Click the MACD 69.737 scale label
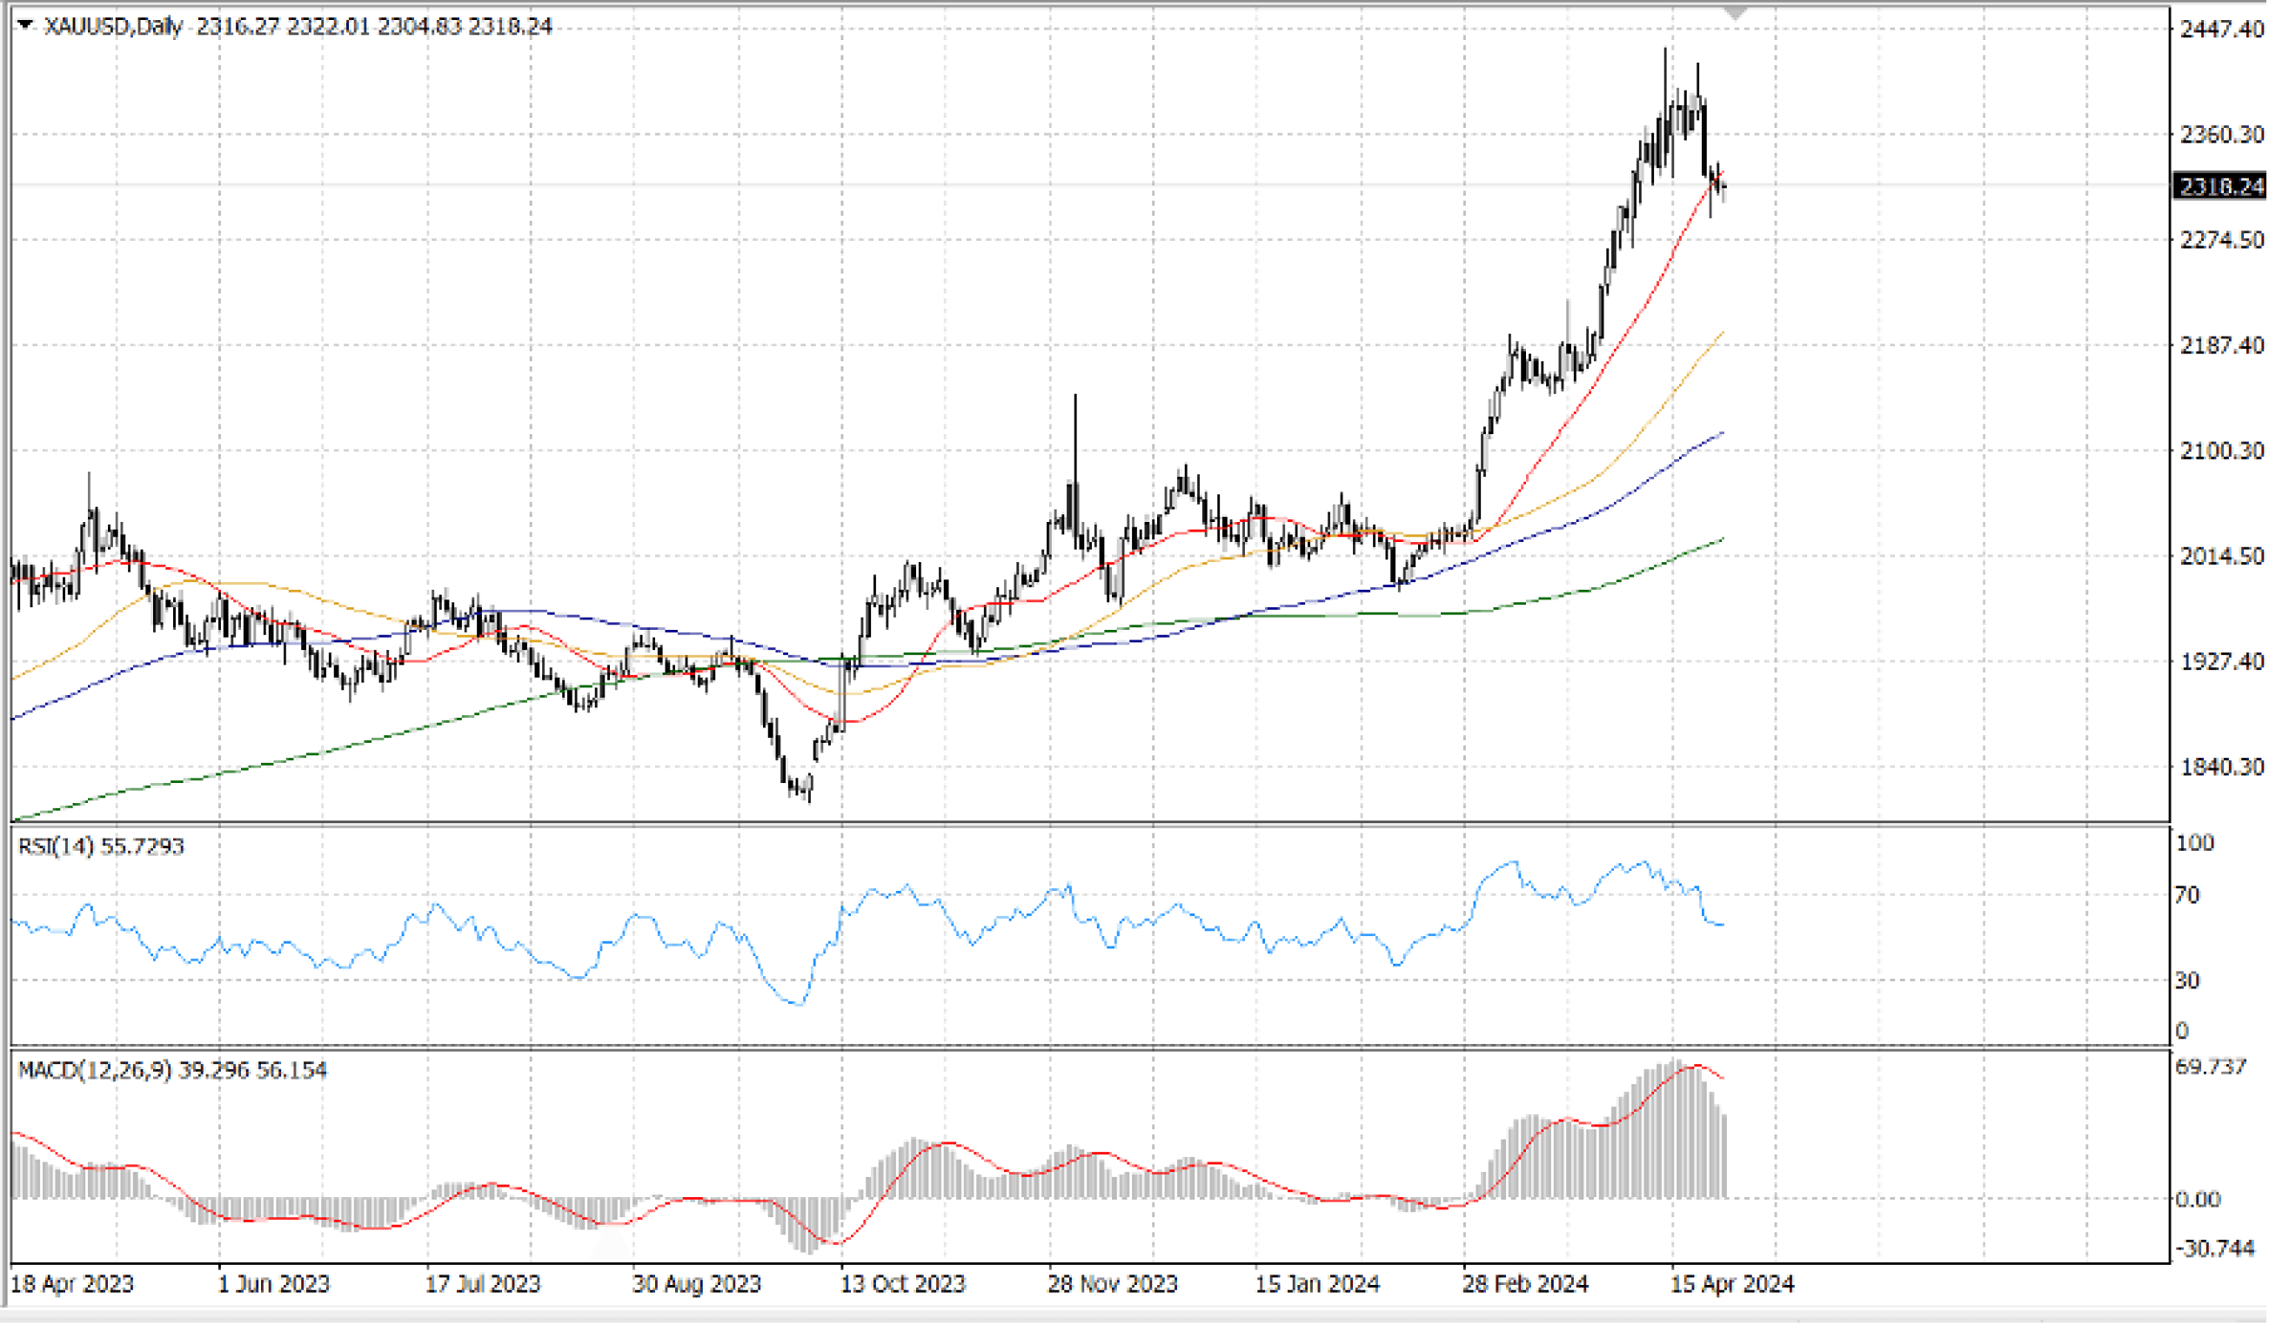This screenshot has height=1325, width=2269. point(2211,1067)
